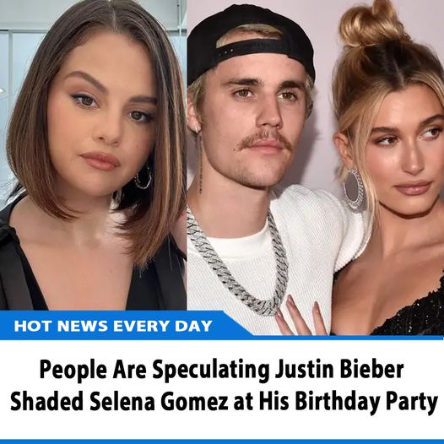This screenshot has height=444, width=444.
Task: Click the blonde woman's sparkly round hoop earring
Action: pyautogui.click(x=354, y=187)
